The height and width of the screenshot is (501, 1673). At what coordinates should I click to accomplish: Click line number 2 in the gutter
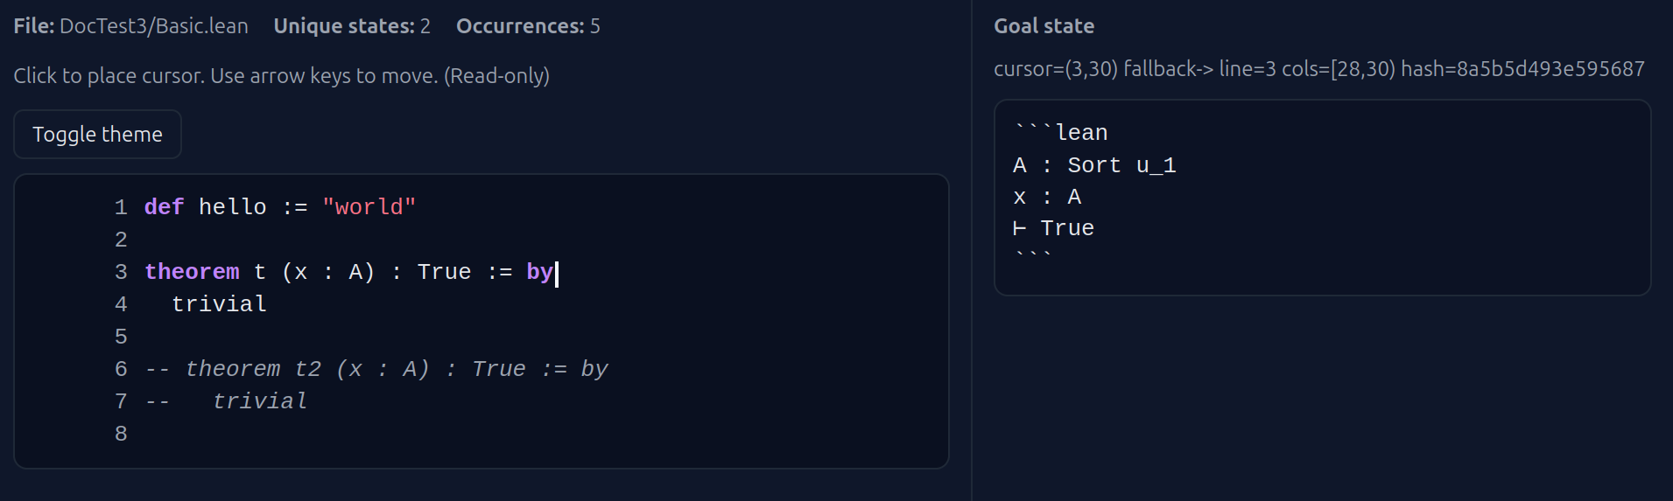[x=121, y=240]
